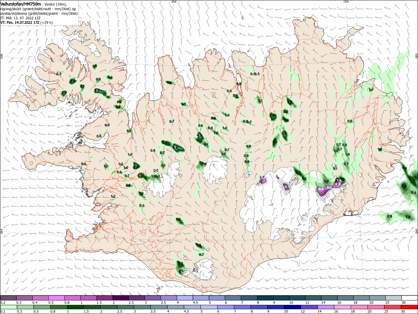
Task: Click the initial time line 'IT: Mið. 13. 07. 2022 12Z'
Action: [x=20, y=18]
